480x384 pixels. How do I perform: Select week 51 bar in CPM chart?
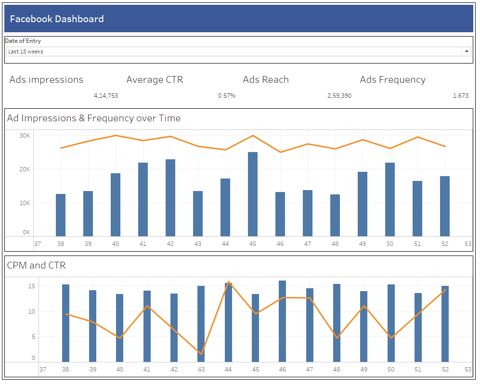pos(418,327)
